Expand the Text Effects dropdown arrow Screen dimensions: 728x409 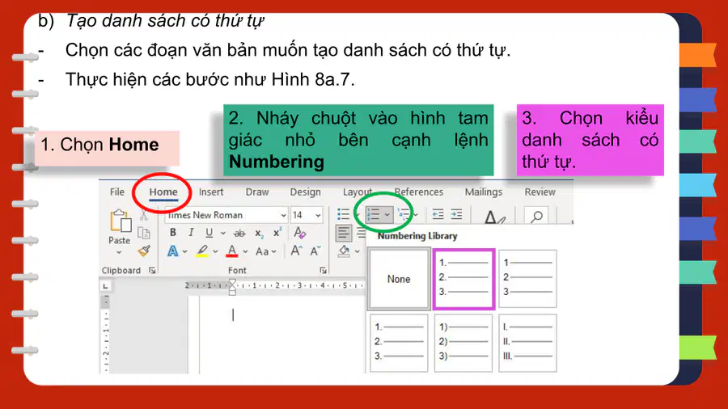pyautogui.click(x=184, y=251)
